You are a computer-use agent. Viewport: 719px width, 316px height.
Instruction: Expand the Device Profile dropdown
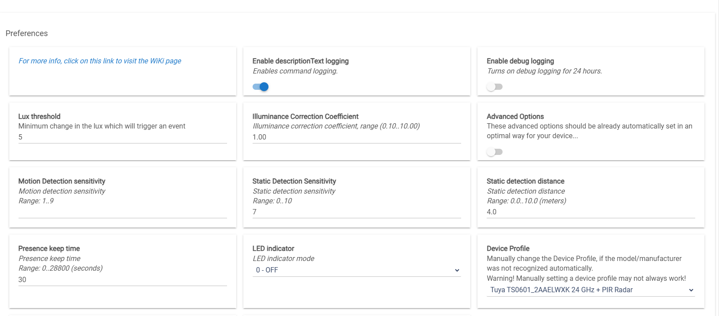590,290
